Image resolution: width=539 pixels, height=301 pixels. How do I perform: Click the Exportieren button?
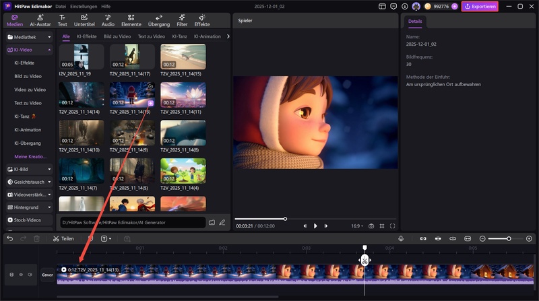click(480, 6)
